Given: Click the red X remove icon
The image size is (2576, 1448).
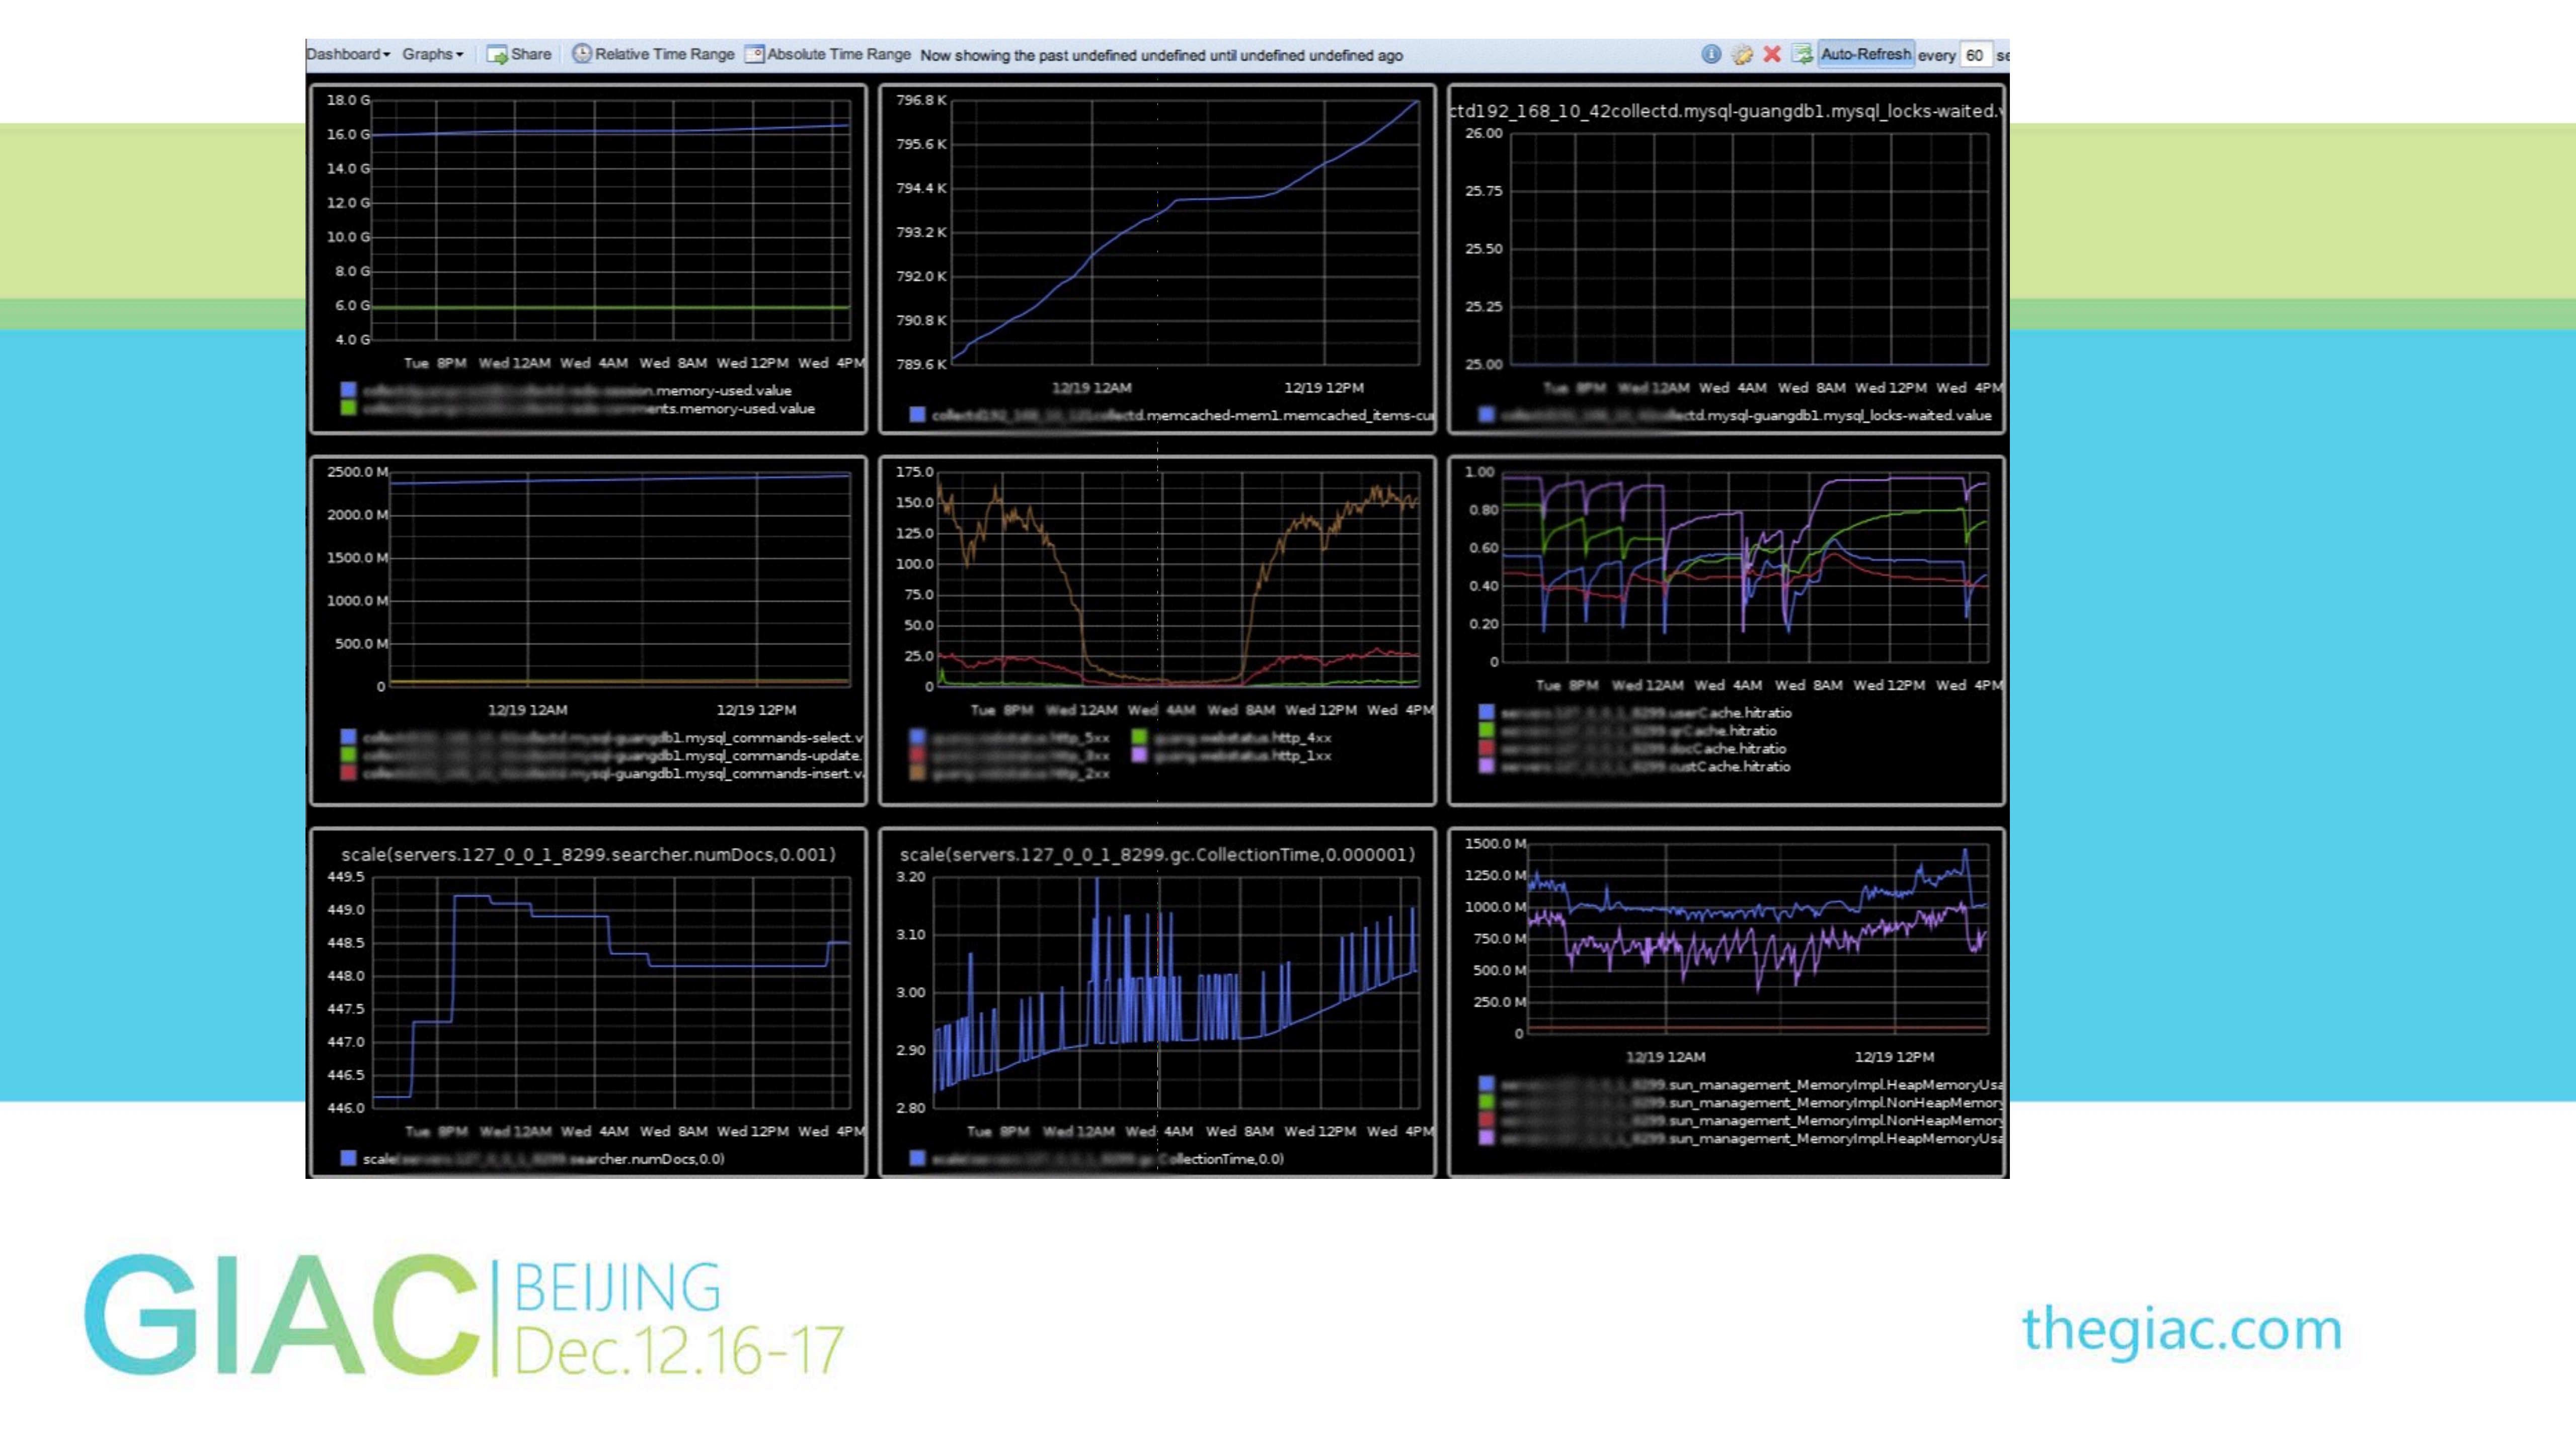Looking at the screenshot, I should pos(1772,54).
